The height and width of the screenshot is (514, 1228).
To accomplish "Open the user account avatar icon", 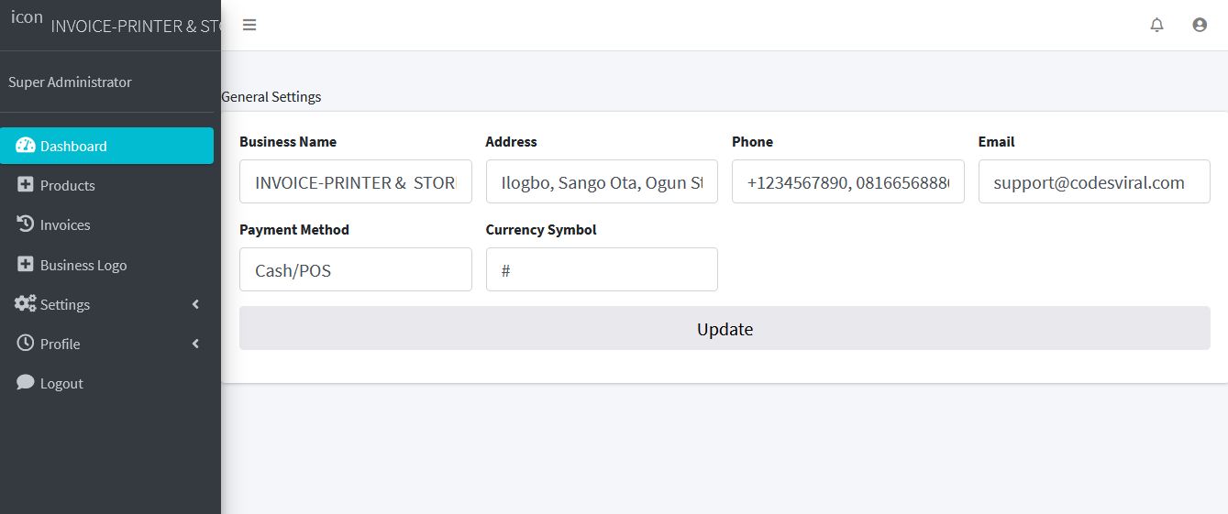I will click(1200, 25).
